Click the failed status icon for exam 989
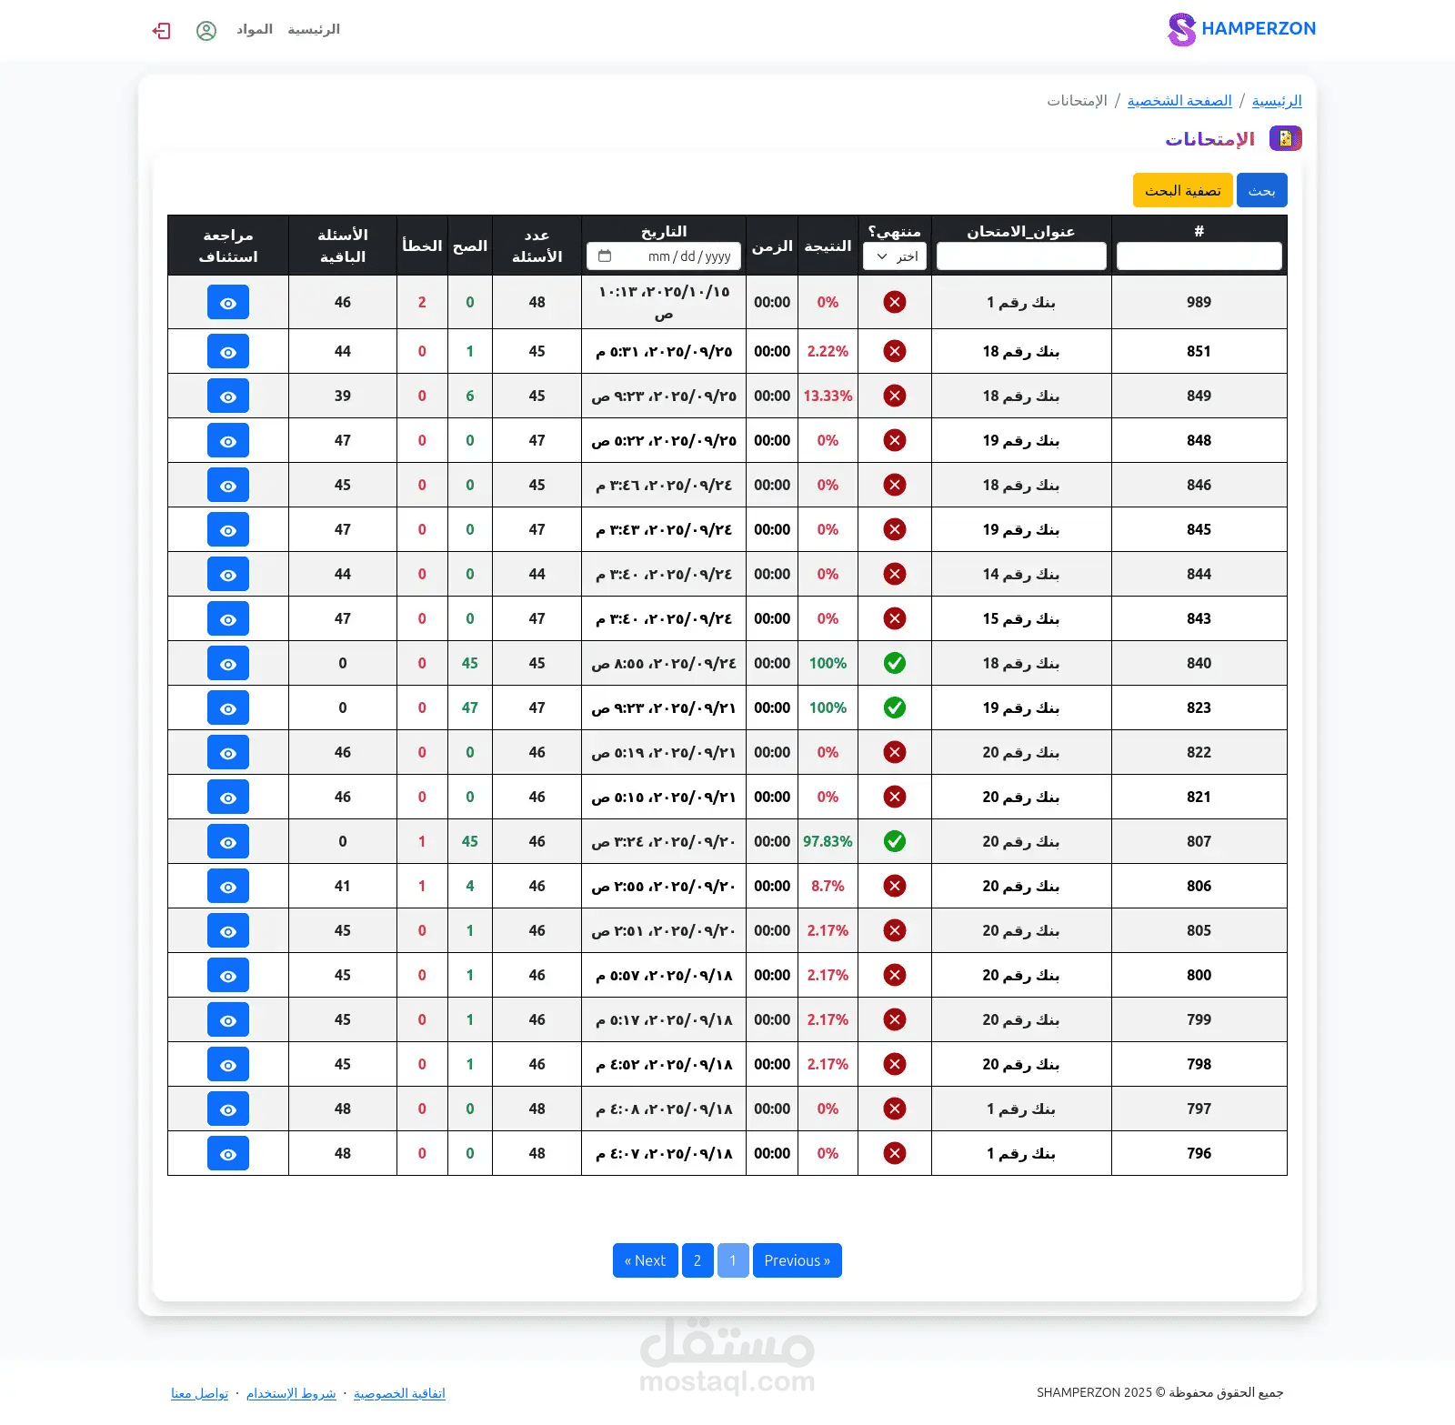This screenshot has width=1455, height=1425. 895,302
